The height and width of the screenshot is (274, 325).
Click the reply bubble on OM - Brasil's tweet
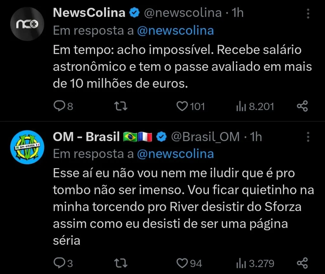[x=61, y=263]
